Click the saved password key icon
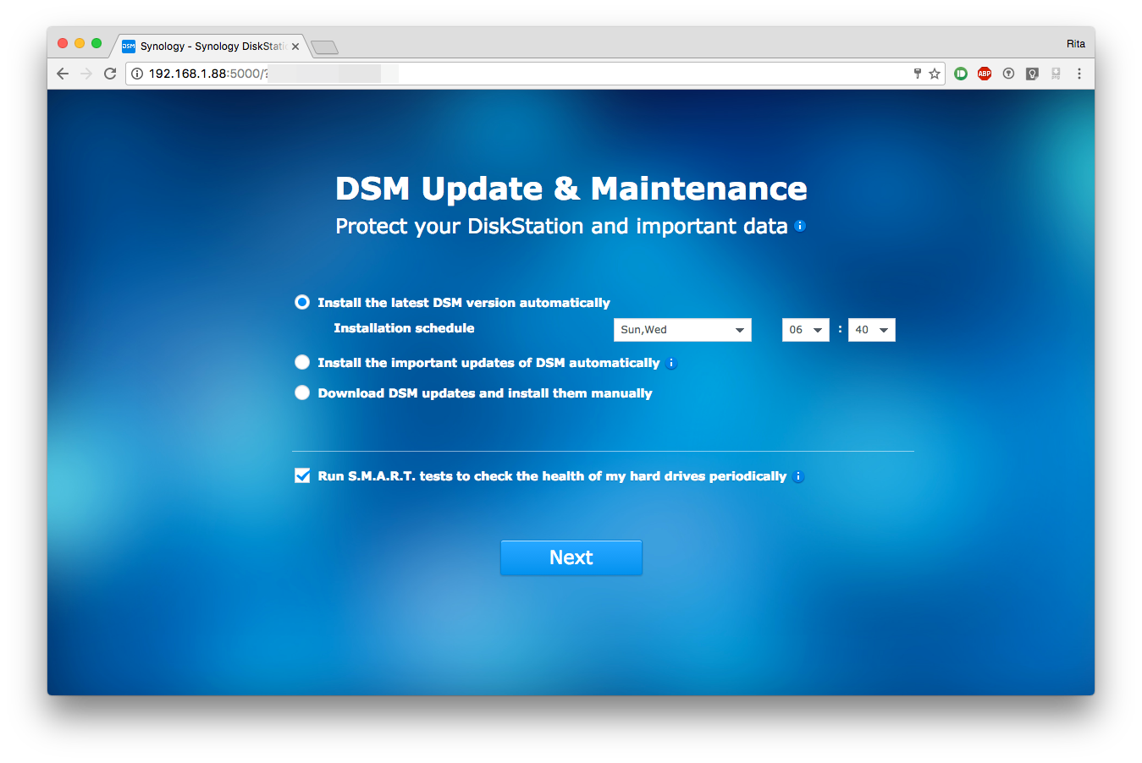This screenshot has height=763, width=1142. point(917,74)
